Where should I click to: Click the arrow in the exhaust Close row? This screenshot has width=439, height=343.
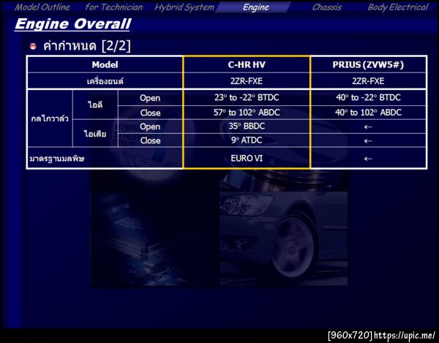[368, 140]
